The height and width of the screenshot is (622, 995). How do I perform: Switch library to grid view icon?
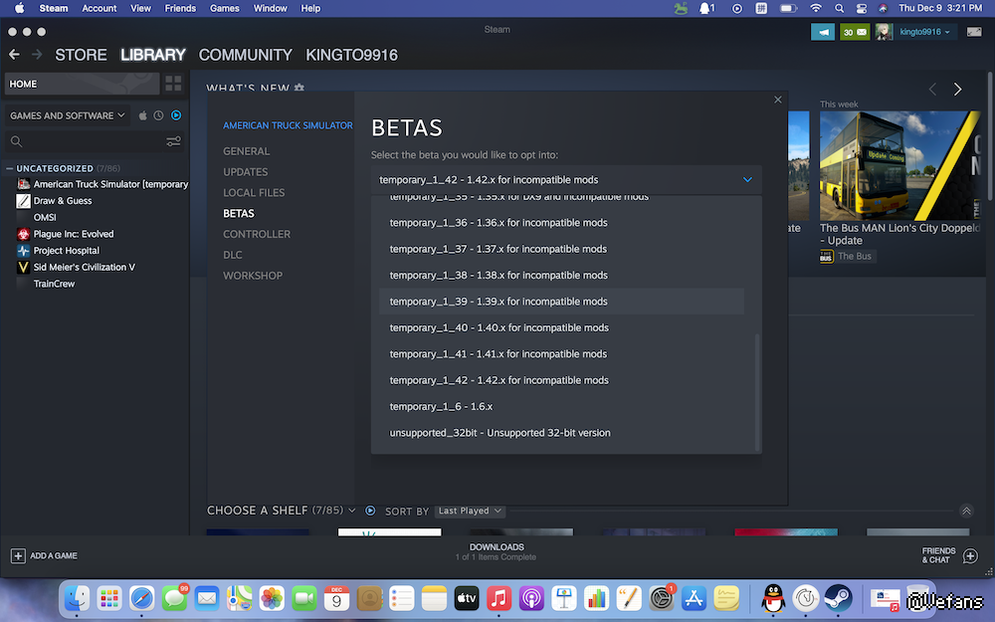[173, 84]
